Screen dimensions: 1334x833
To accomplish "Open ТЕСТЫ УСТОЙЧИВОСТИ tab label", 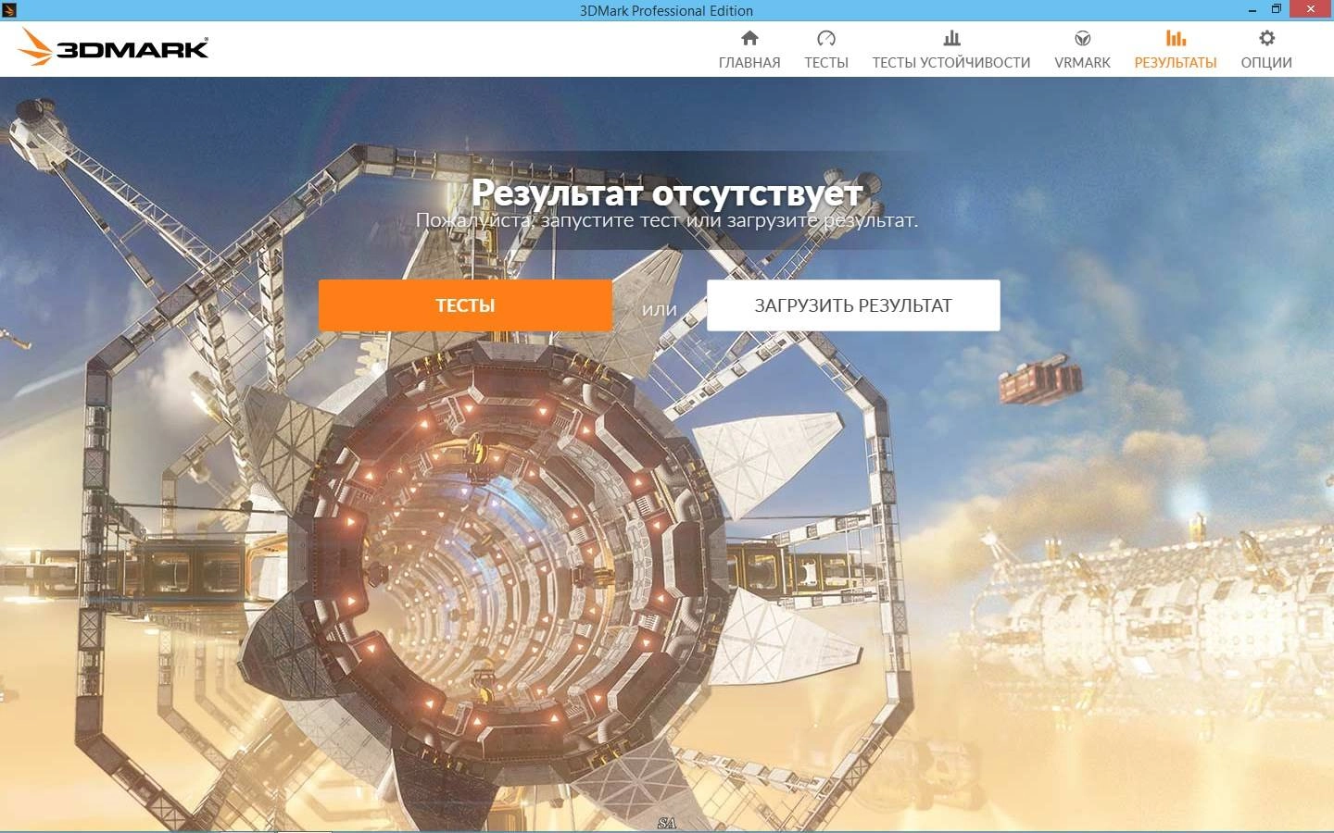I will 951,62.
